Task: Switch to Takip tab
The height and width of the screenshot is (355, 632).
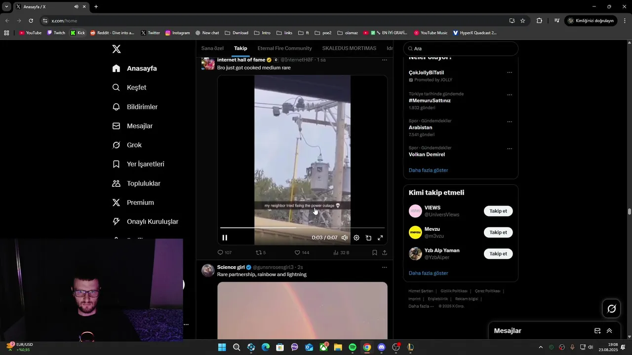Action: [x=240, y=48]
